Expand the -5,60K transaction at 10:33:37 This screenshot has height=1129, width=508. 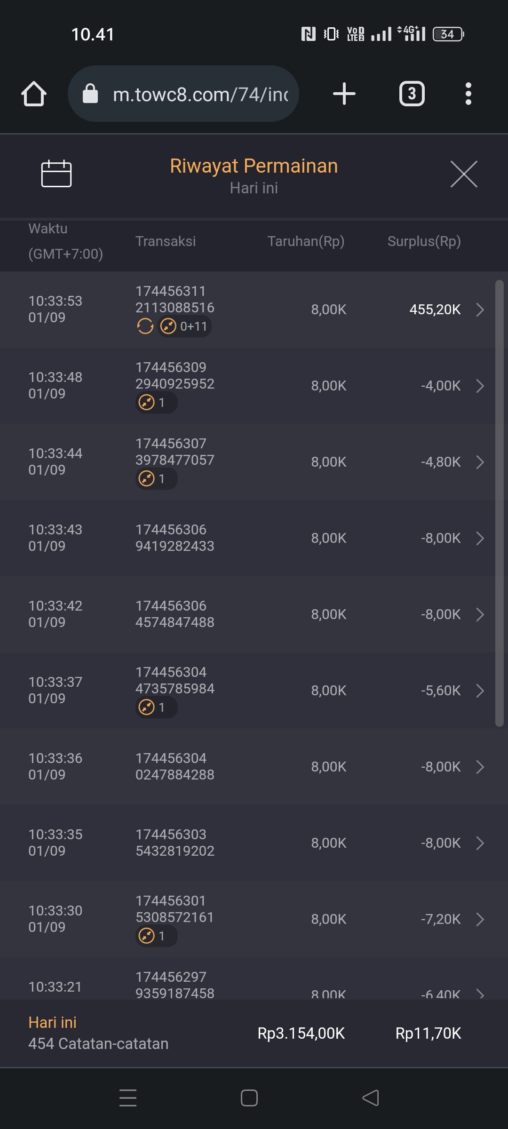(x=480, y=691)
